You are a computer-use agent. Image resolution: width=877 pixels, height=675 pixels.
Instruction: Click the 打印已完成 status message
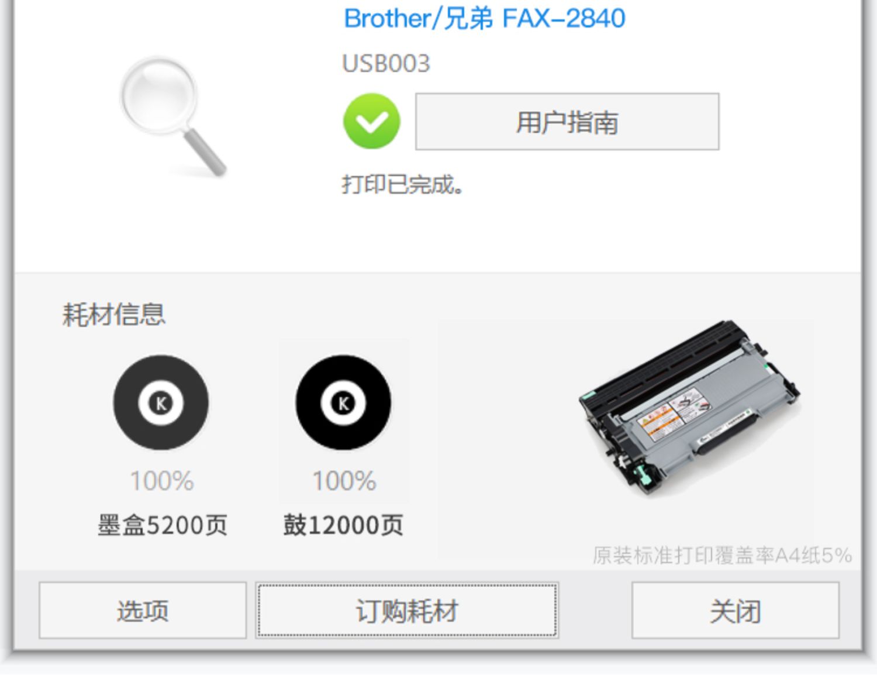403,184
